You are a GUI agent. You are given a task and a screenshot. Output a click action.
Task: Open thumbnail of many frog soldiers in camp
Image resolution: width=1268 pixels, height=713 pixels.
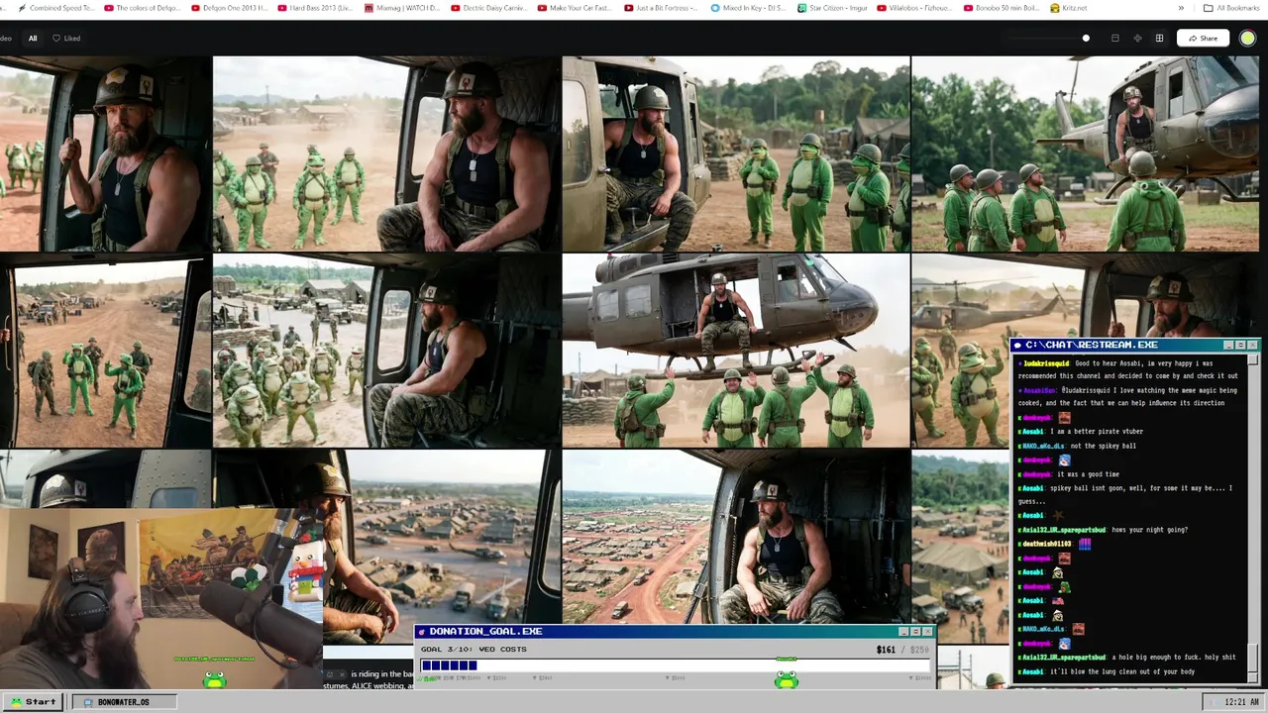pyautogui.click(x=386, y=351)
